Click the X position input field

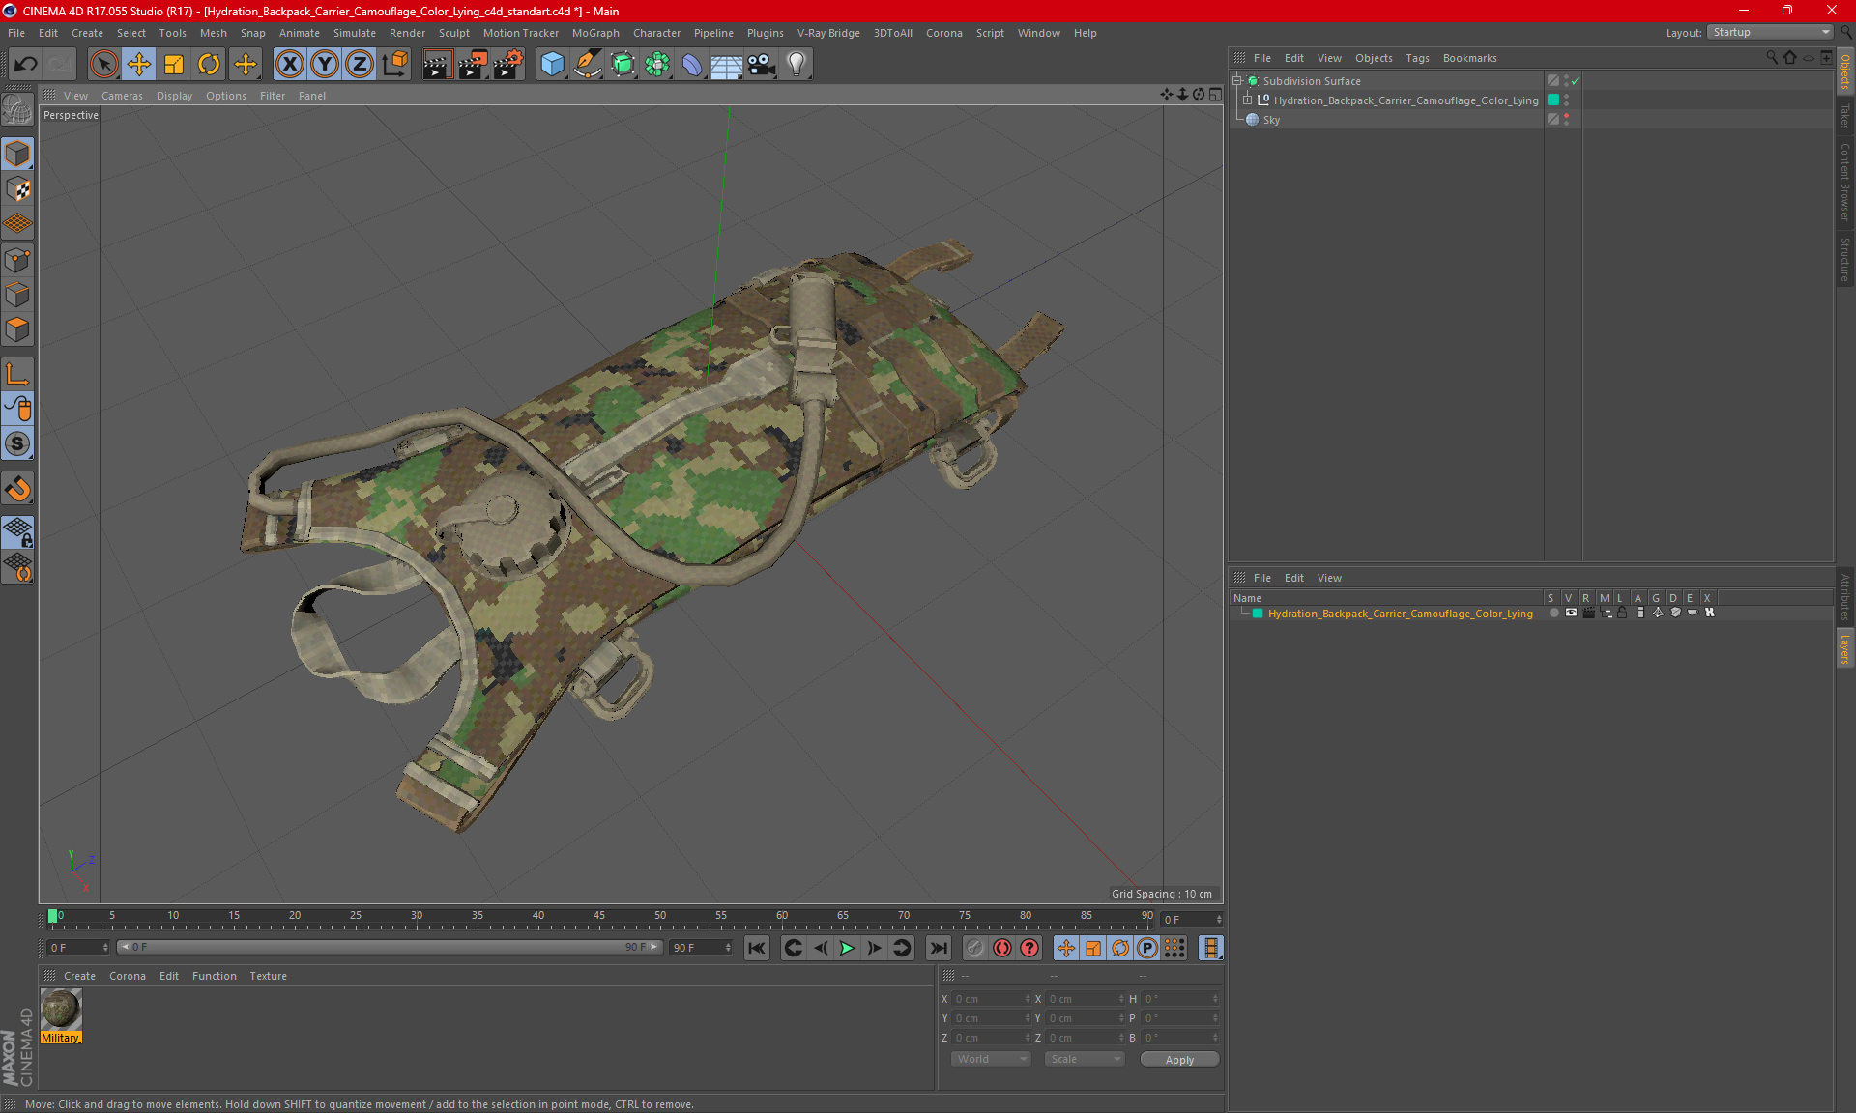991,999
